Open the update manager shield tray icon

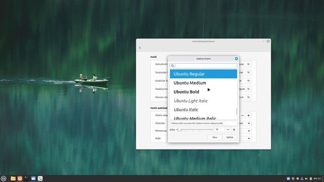click(x=293, y=178)
